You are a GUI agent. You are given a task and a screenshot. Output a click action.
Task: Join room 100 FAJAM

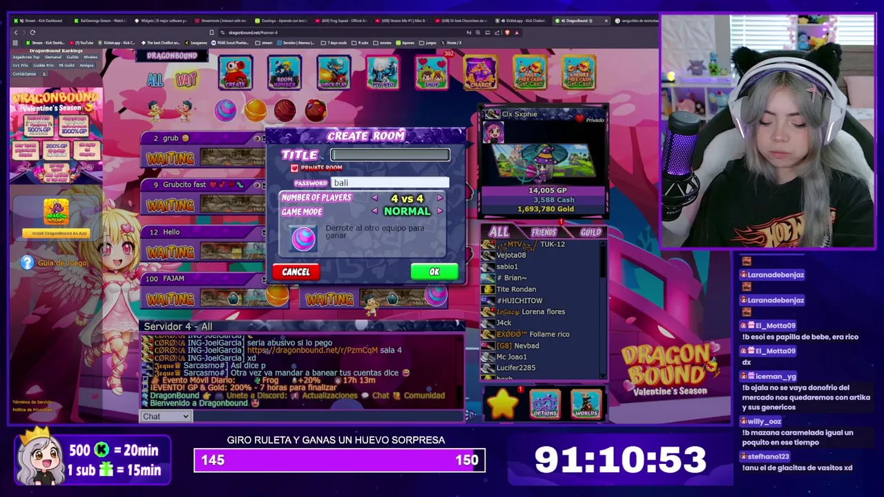[x=215, y=290]
